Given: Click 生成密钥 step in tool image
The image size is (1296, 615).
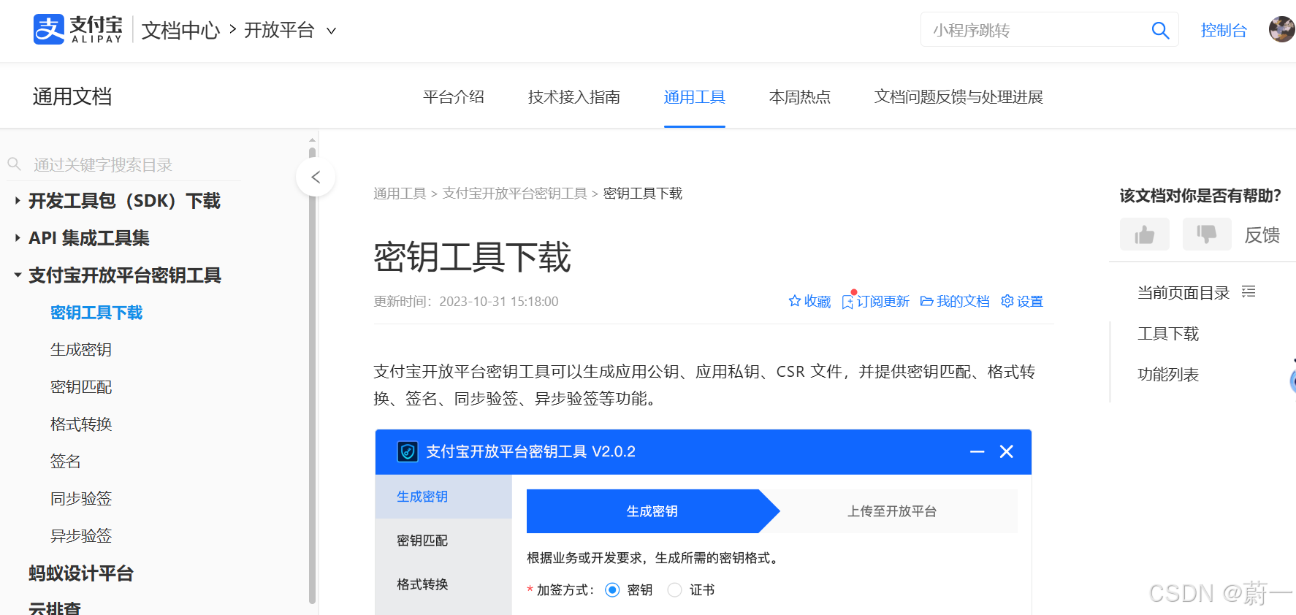Looking at the screenshot, I should coord(652,511).
